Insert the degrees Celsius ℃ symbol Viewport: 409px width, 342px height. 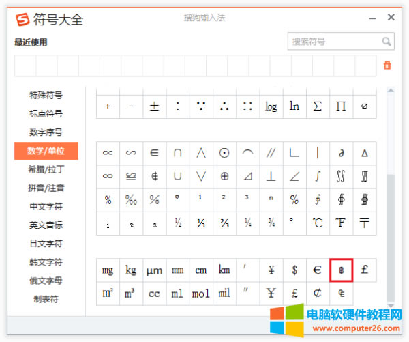point(318,223)
